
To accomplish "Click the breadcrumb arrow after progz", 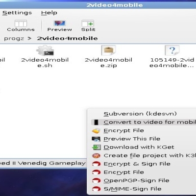I will tap(29, 38).
